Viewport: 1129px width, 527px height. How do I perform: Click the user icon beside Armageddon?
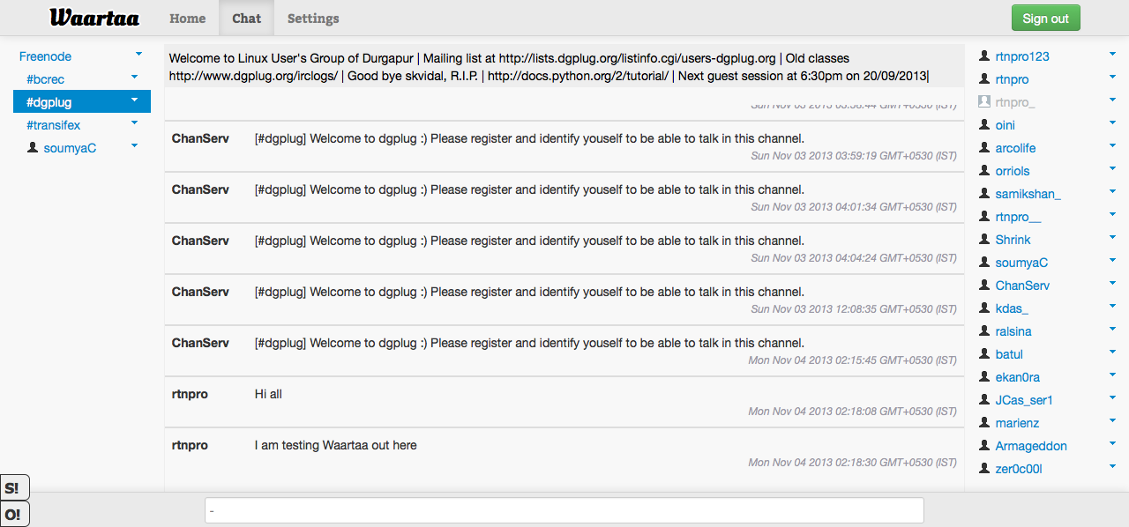tap(984, 446)
